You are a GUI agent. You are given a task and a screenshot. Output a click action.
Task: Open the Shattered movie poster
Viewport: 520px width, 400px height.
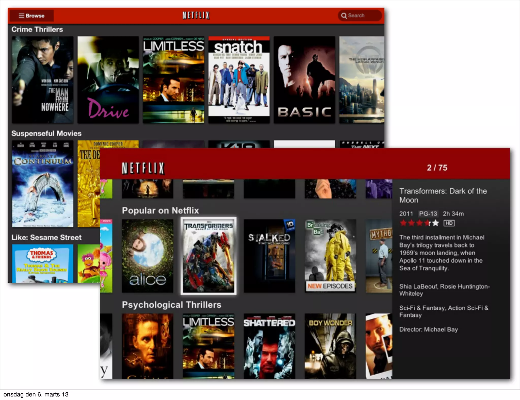pos(269,346)
